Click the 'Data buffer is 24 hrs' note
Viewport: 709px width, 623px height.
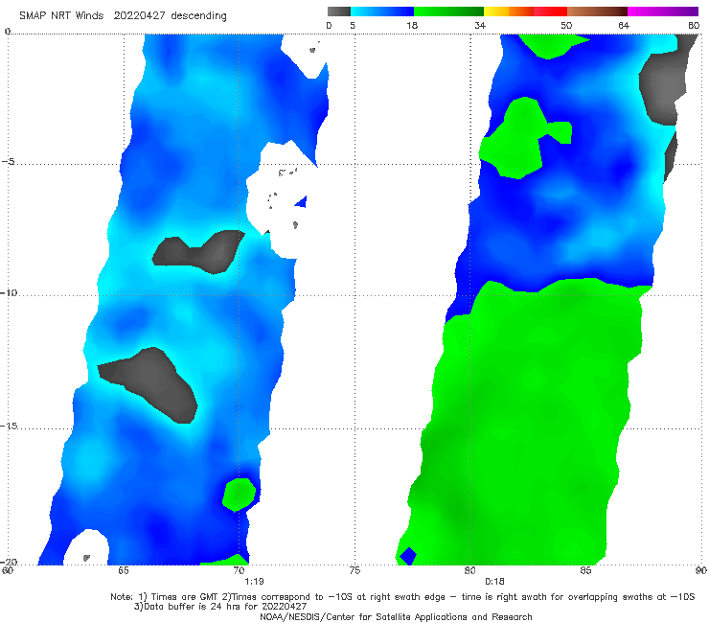(220, 607)
